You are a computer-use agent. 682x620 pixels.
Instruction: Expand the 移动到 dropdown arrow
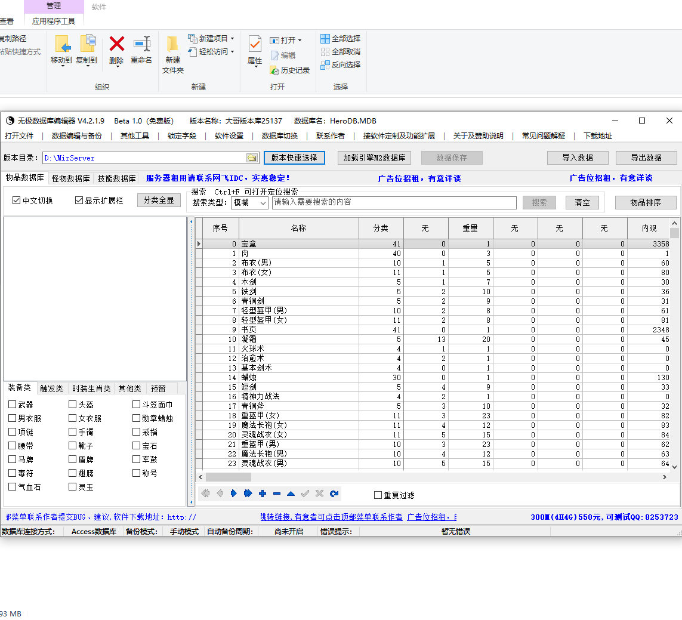click(61, 66)
